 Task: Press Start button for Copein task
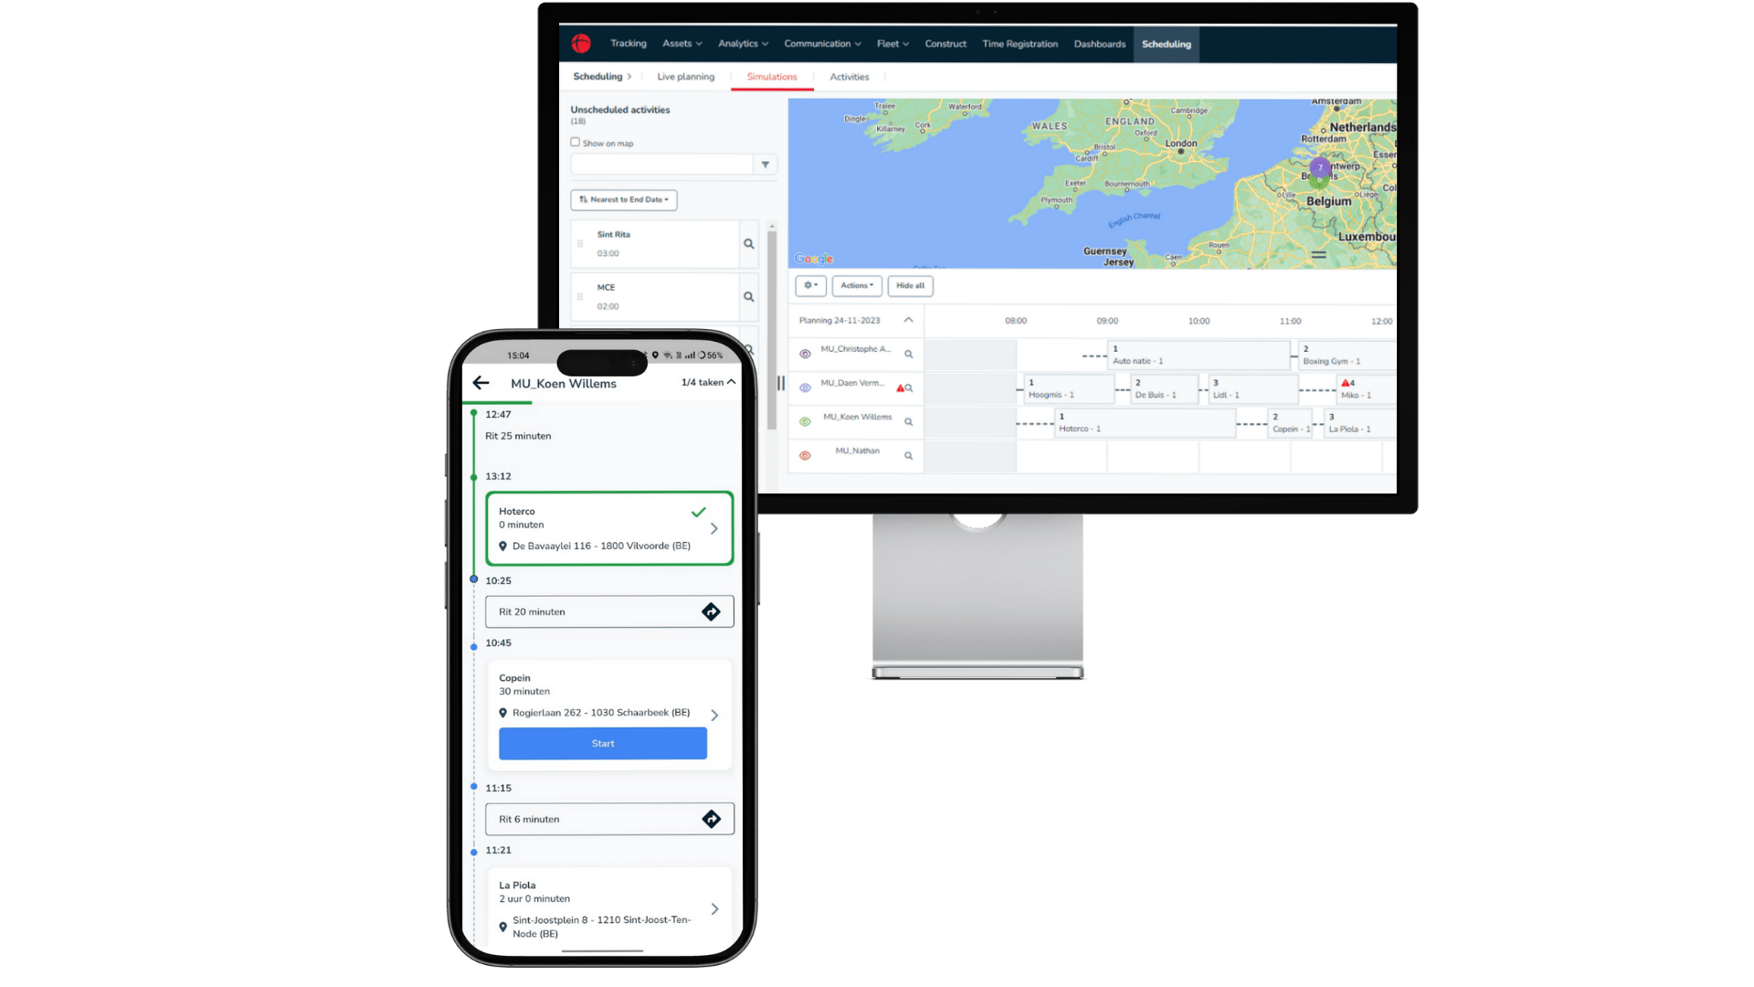602,742
